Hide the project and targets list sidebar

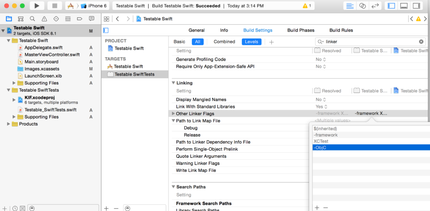pyautogui.click(x=106, y=30)
